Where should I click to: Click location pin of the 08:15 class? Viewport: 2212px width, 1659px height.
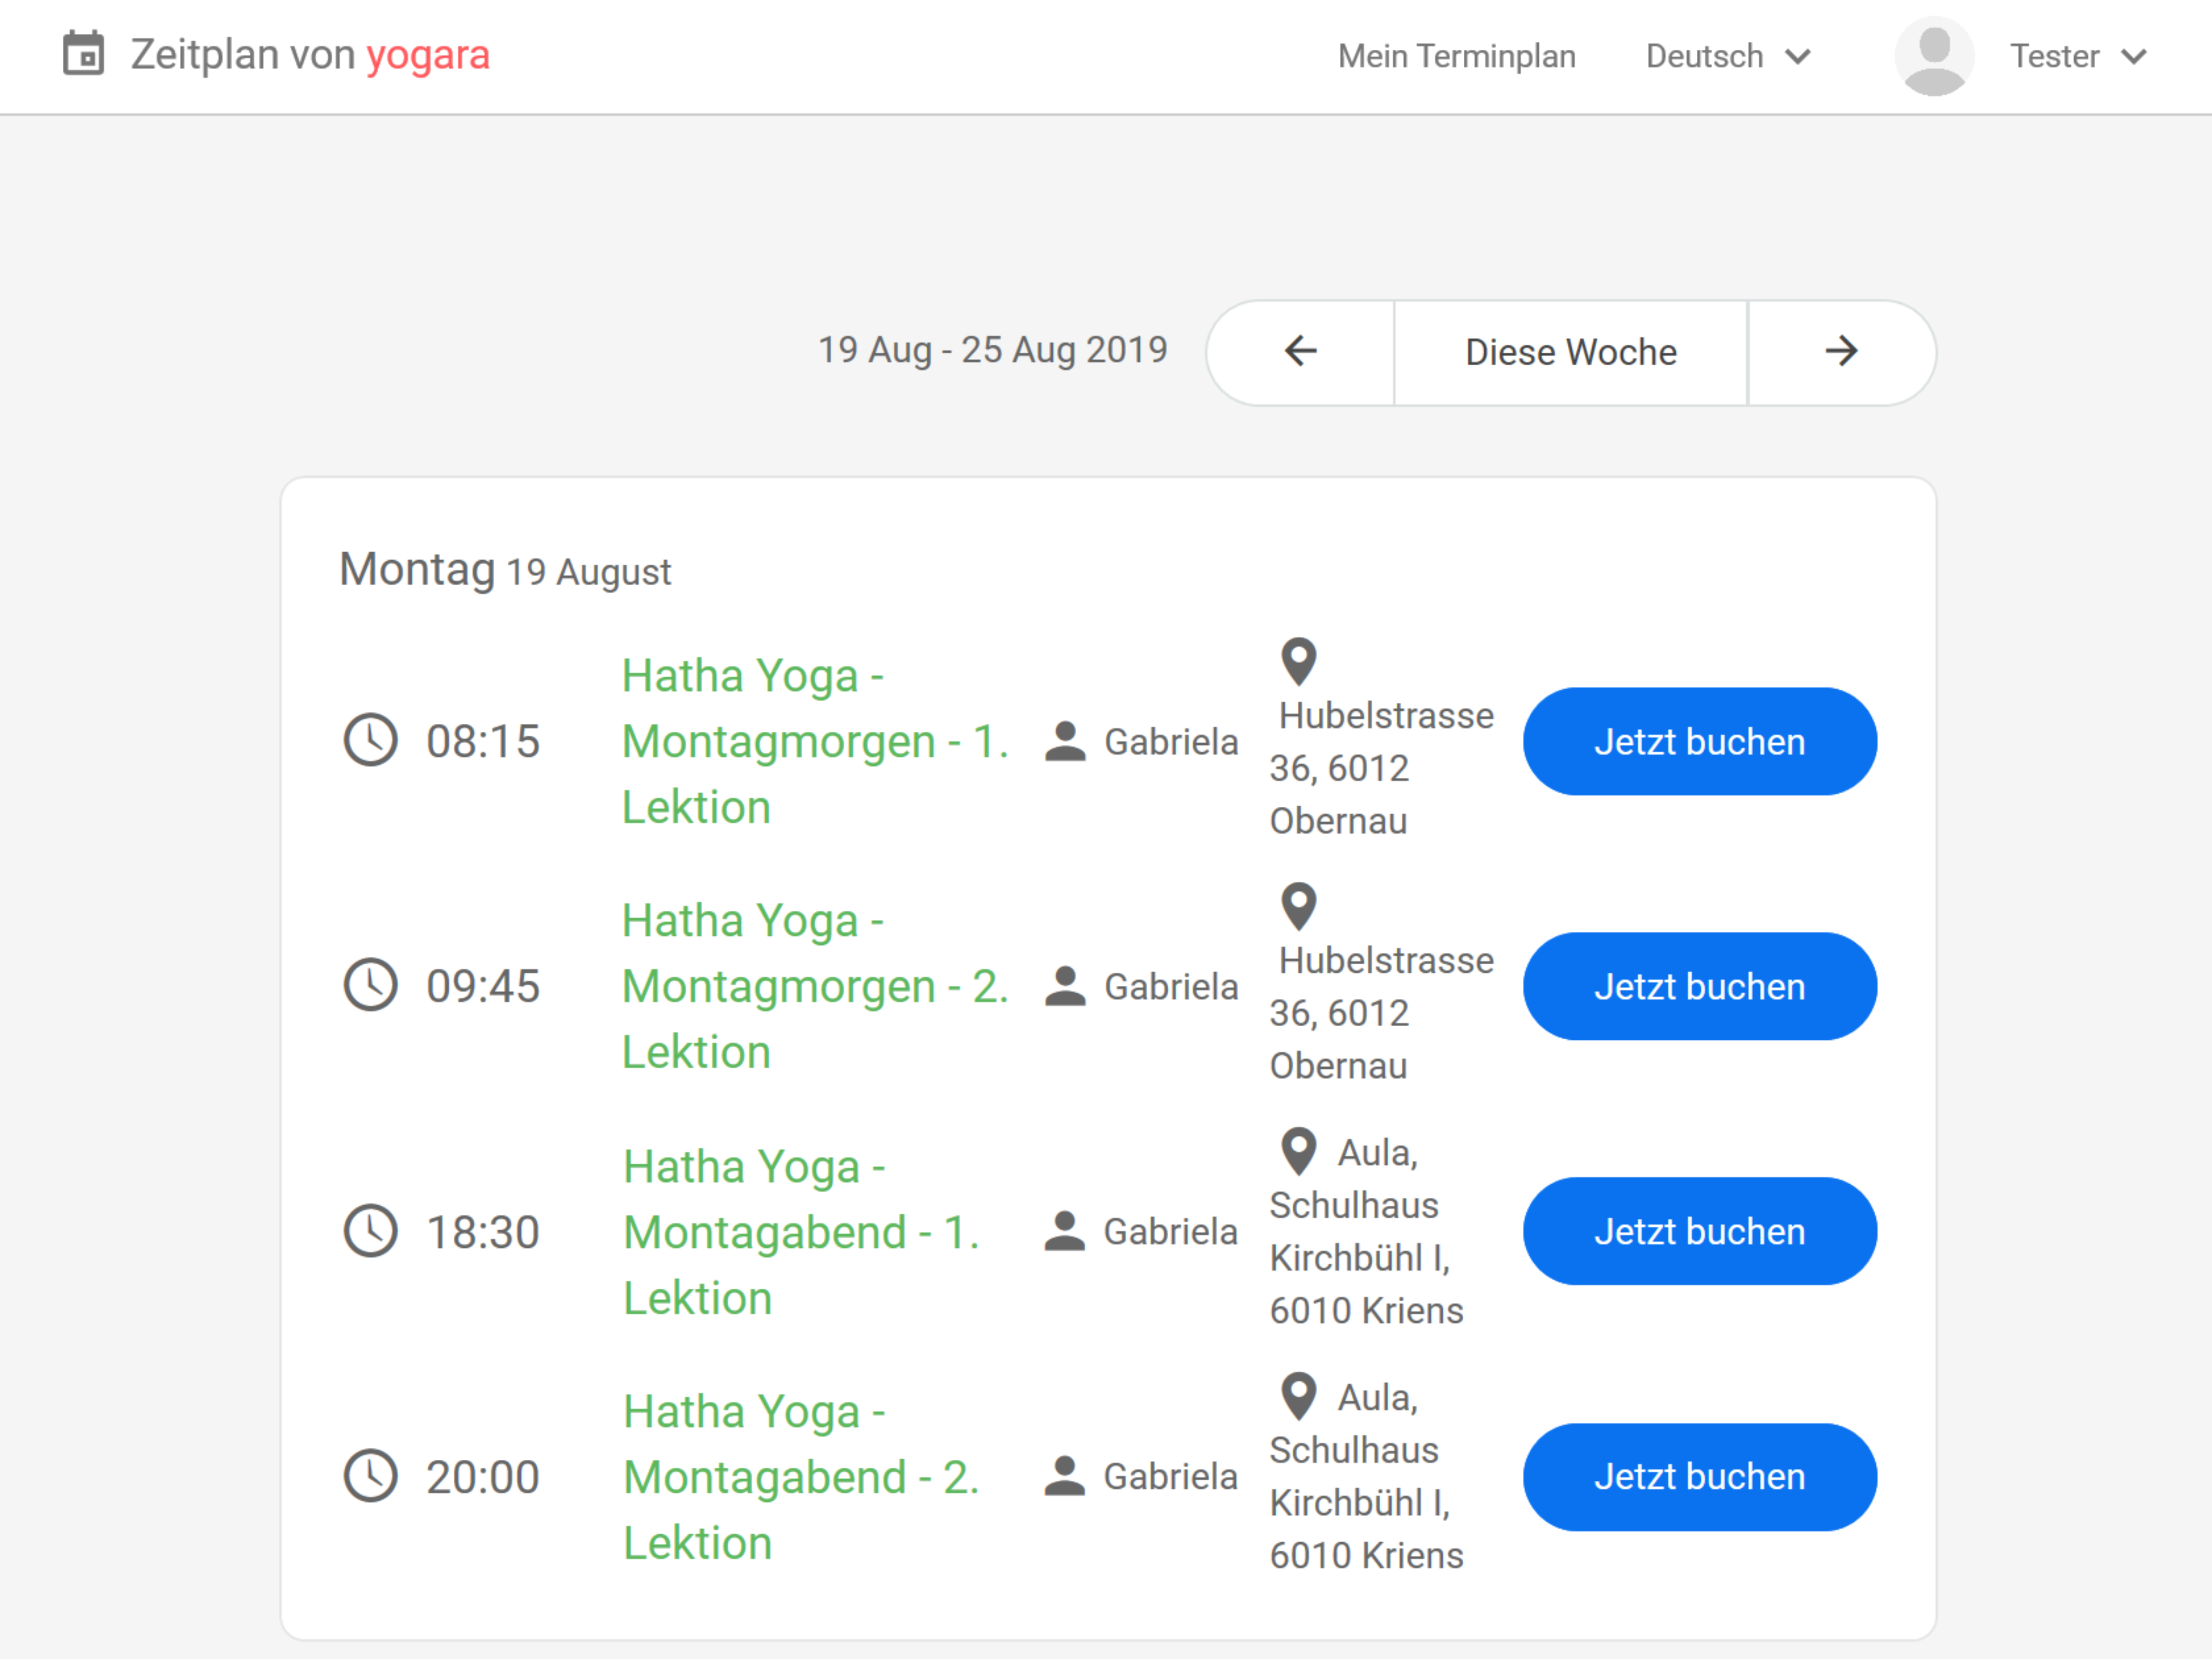(x=1299, y=662)
